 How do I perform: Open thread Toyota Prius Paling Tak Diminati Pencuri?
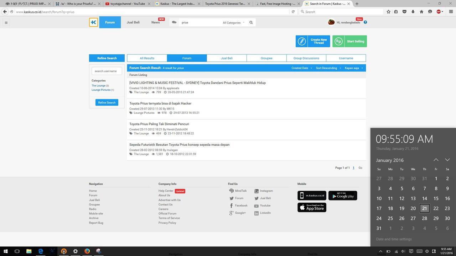tap(159, 124)
